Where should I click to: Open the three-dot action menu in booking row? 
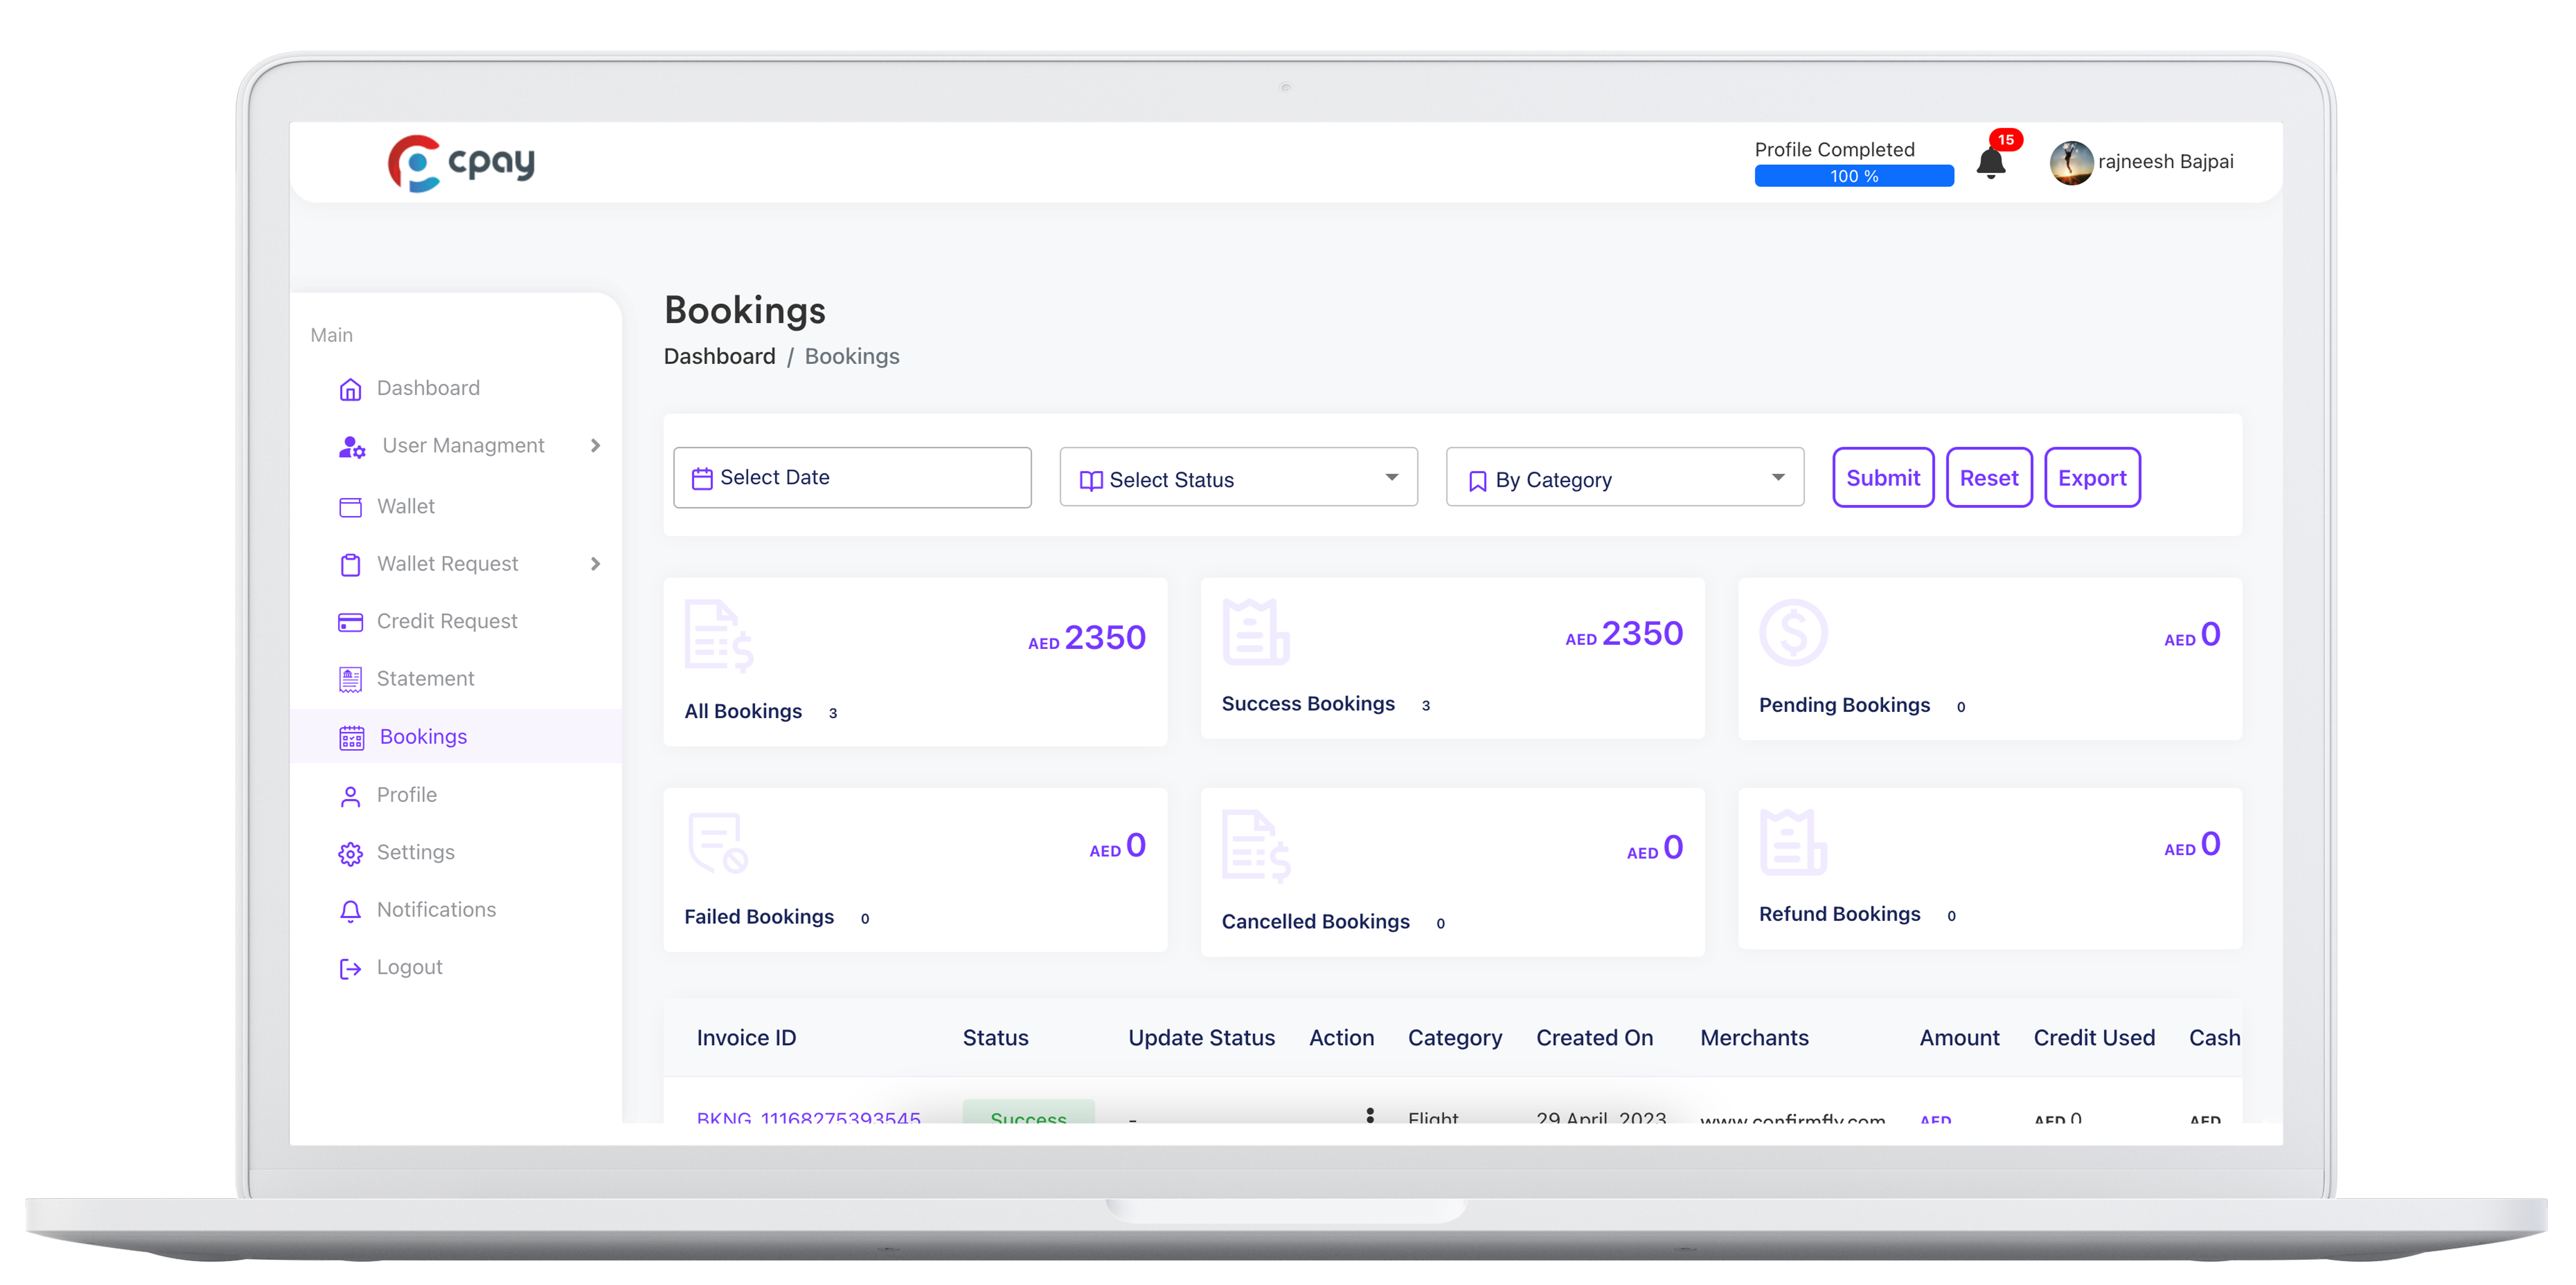[x=1370, y=1114]
